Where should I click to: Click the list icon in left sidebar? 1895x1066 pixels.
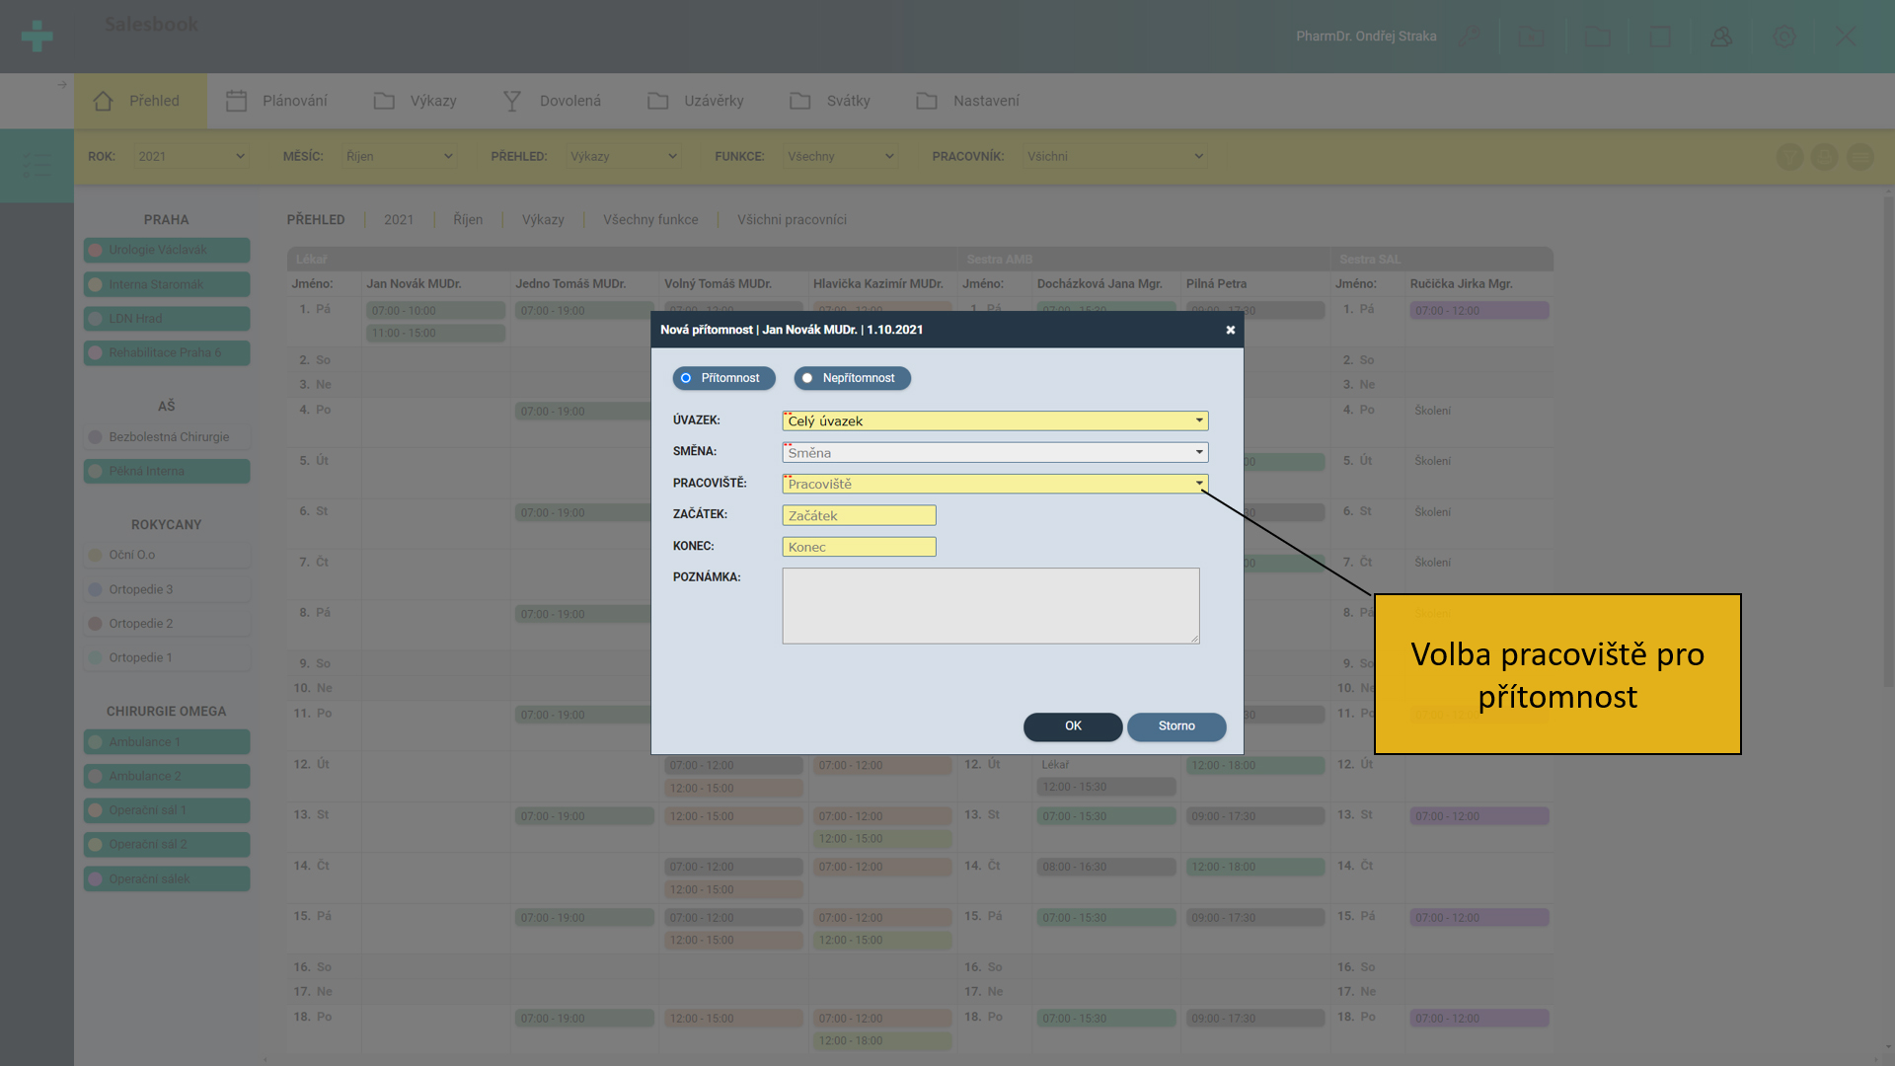coord(37,165)
